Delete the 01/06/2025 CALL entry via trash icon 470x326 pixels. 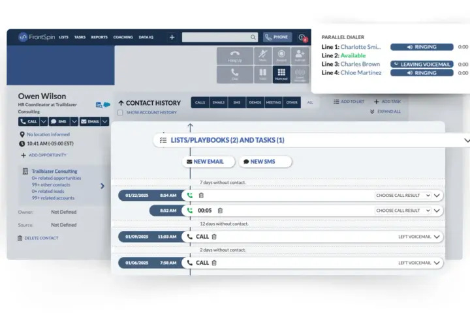[x=214, y=263]
